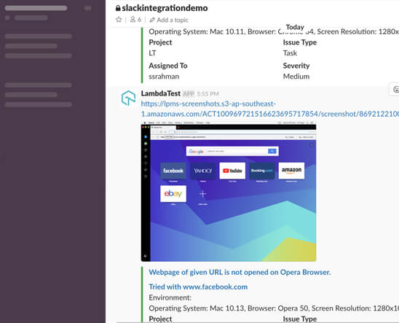399x323 pixels.
Task: Click the 'Operating System: Mac 10.11' line
Action: 274,32
